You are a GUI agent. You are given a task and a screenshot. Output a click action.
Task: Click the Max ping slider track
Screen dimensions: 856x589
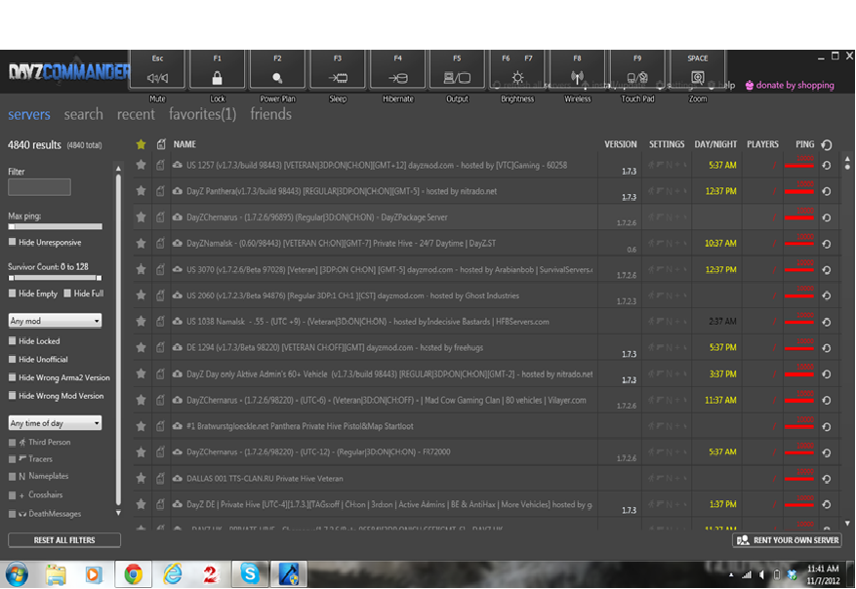(x=59, y=227)
